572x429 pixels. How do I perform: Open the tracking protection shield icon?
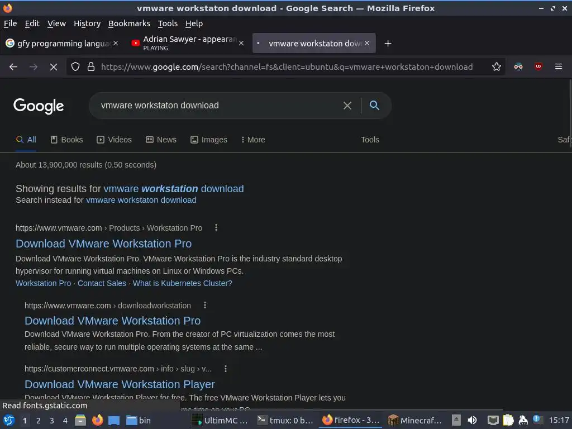75,67
